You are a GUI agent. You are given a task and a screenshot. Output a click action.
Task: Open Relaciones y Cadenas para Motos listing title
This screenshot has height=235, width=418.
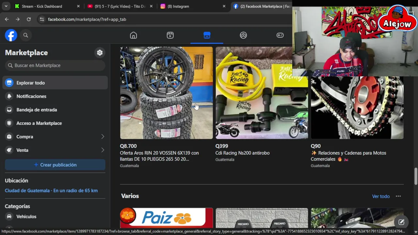[348, 156]
